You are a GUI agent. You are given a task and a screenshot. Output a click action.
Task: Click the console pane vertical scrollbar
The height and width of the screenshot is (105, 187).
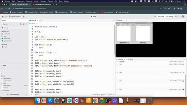click(x=186, y=85)
